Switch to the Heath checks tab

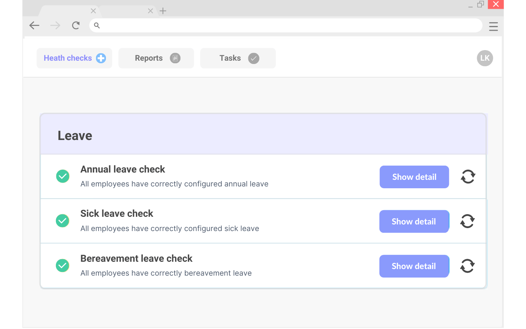pos(75,58)
